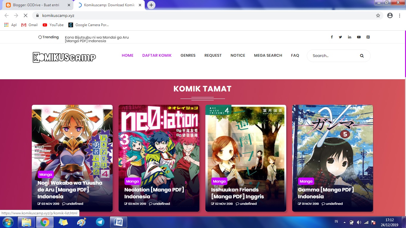Open Gmail bookmark

tap(29, 25)
